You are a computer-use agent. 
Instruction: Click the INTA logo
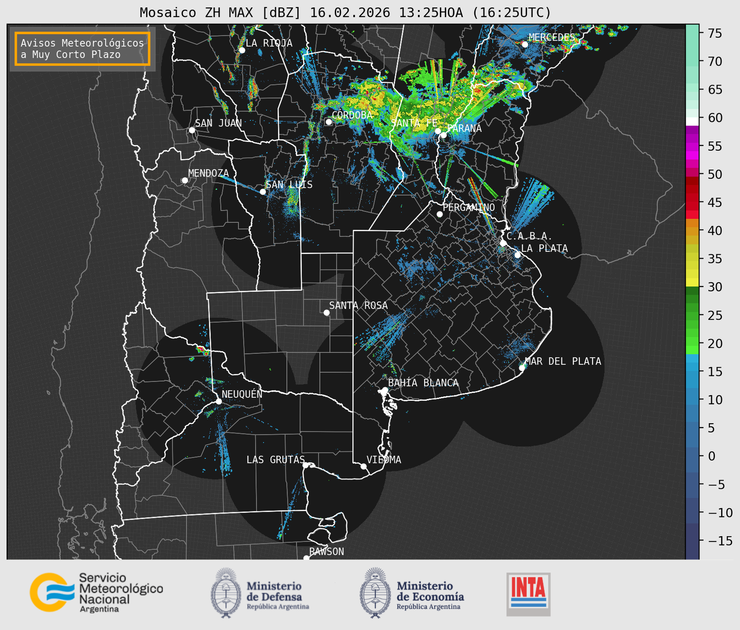point(529,594)
